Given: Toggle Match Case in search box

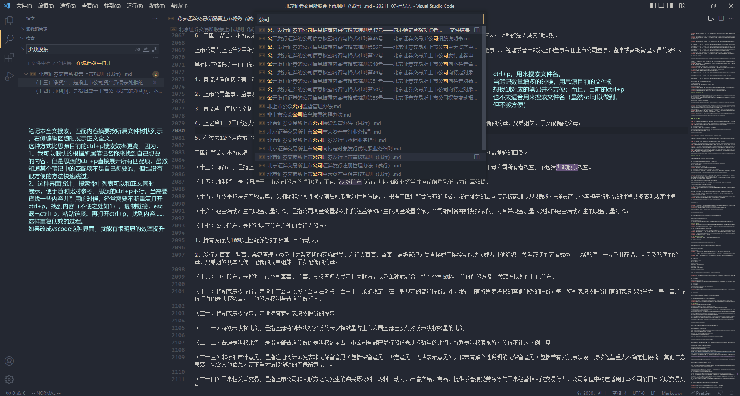Looking at the screenshot, I should pyautogui.click(x=138, y=49).
